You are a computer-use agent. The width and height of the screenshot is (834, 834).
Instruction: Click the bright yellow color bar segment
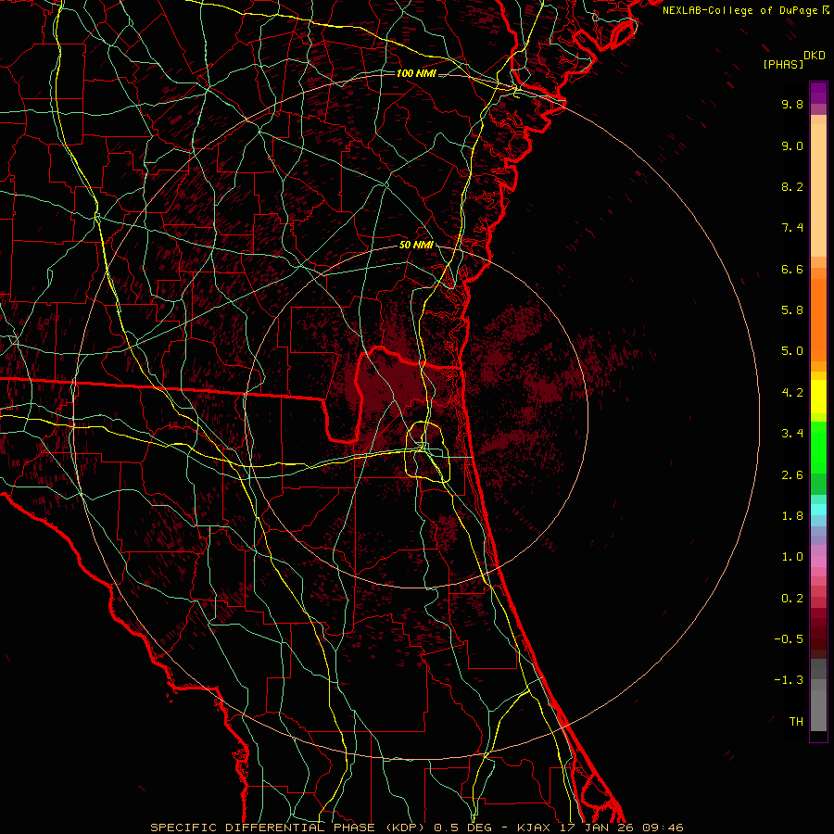coord(818,397)
